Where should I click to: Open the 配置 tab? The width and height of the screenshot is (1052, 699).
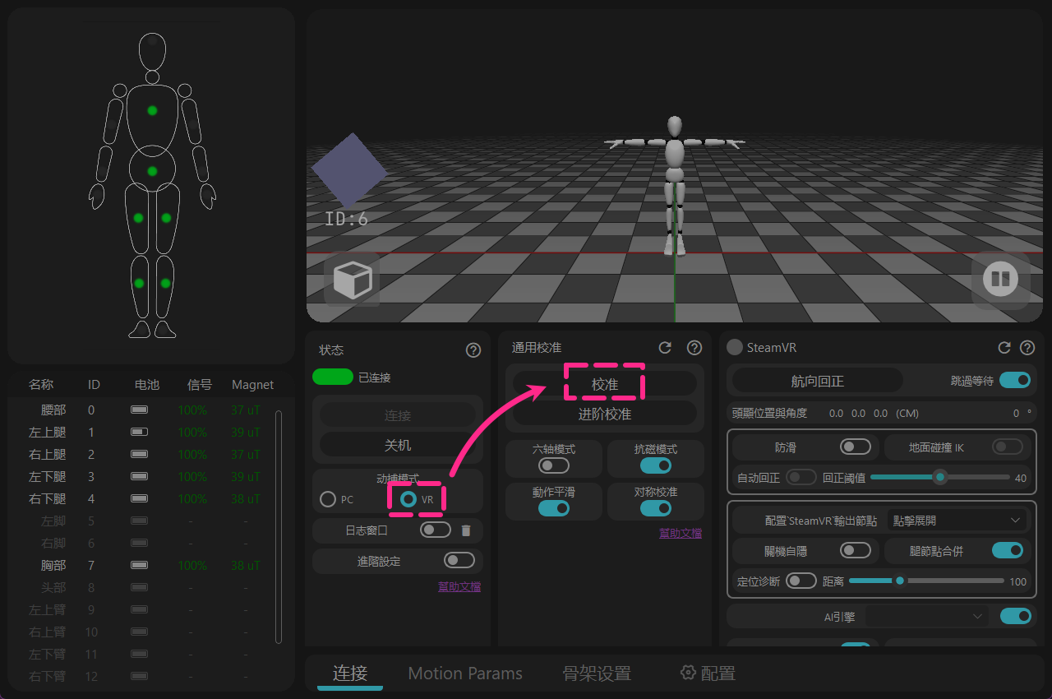click(x=708, y=673)
